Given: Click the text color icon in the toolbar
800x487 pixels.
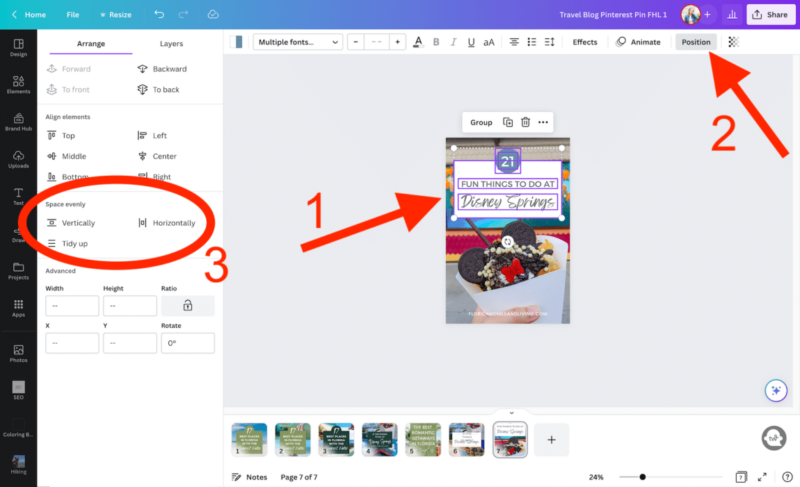Looking at the screenshot, I should [417, 42].
